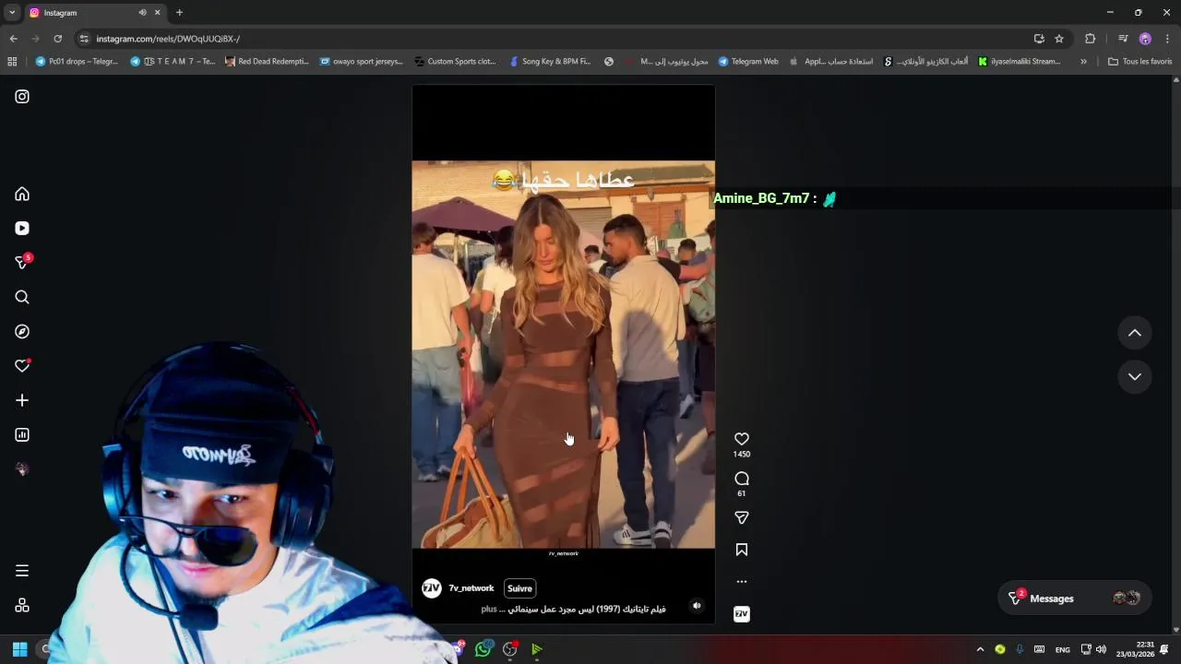
Task: Open comments on the reel
Action: click(742, 479)
